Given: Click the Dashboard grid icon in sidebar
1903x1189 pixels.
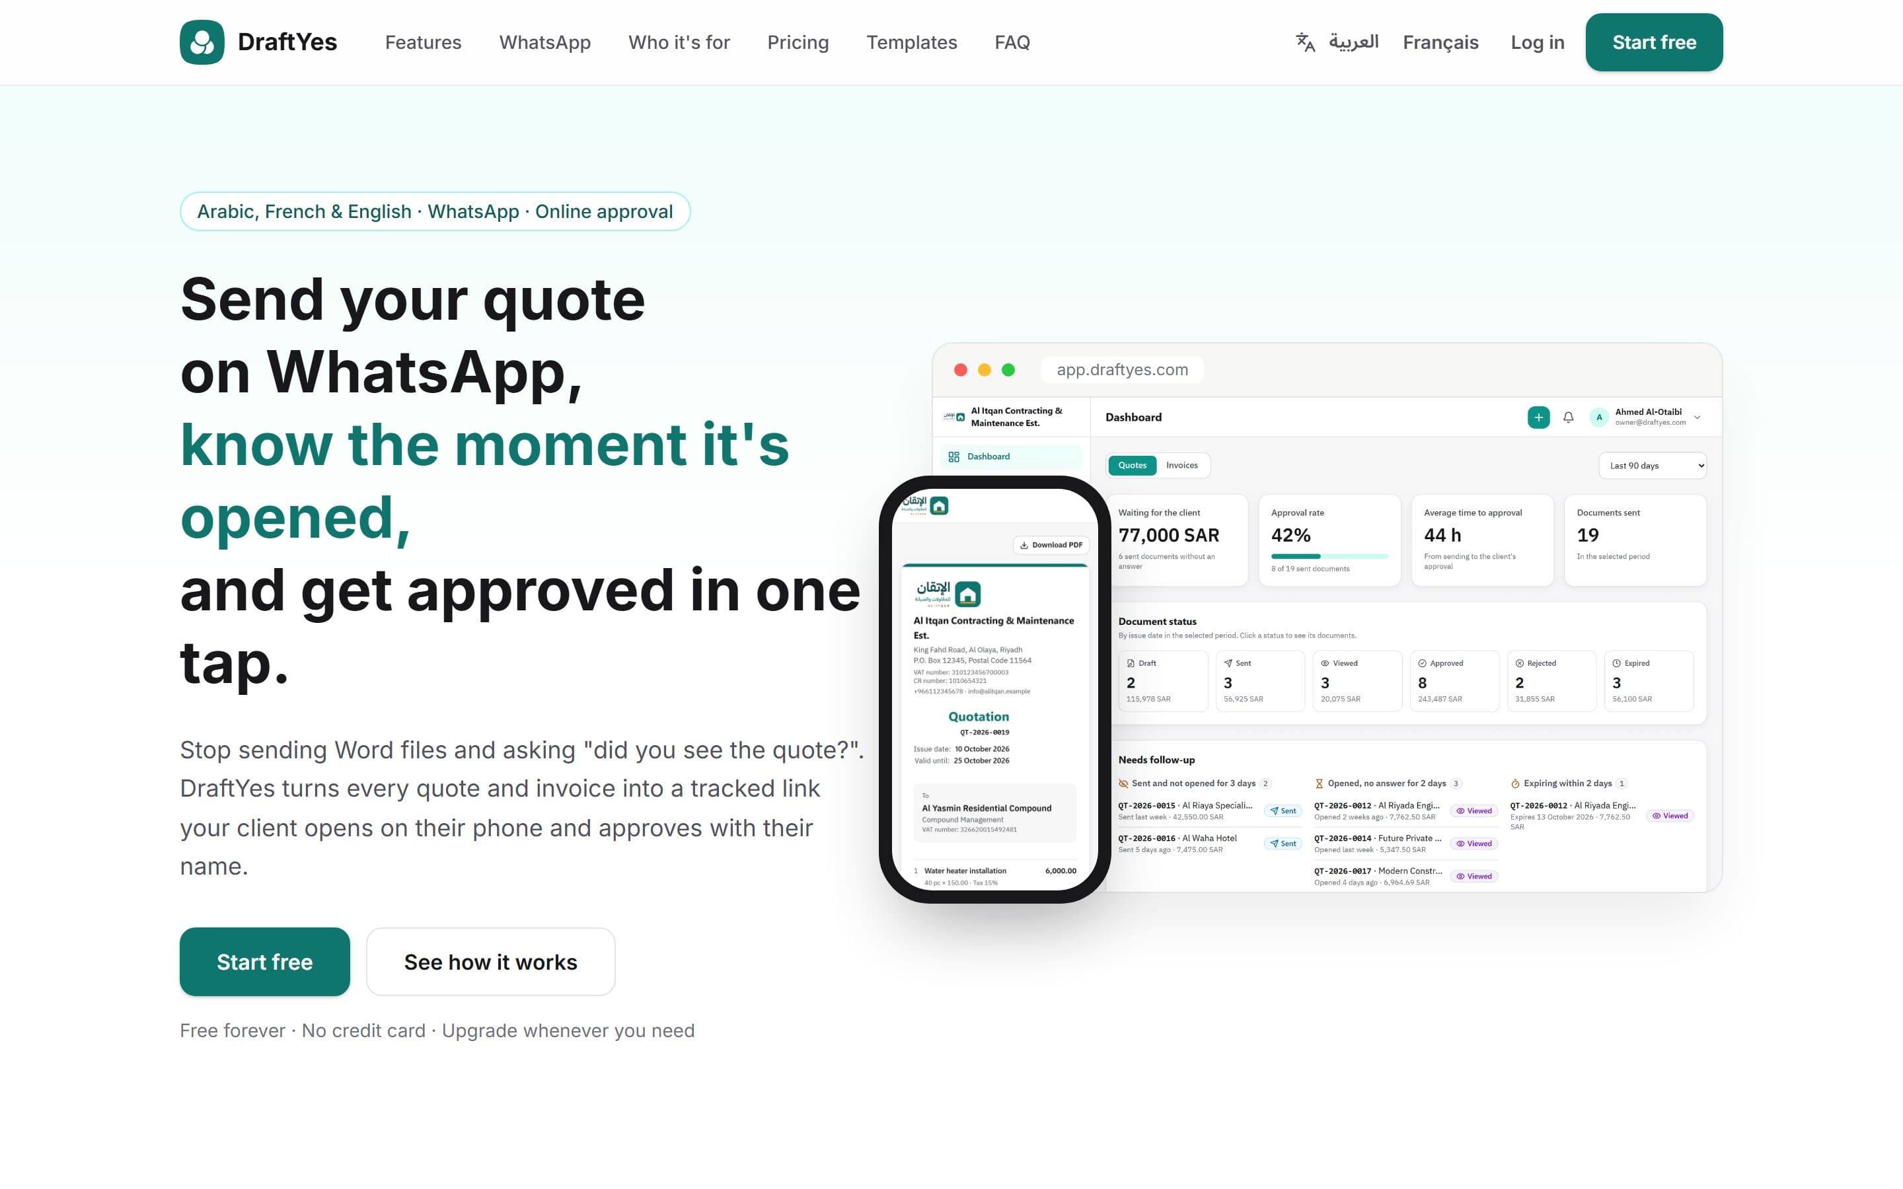Looking at the screenshot, I should (x=954, y=457).
